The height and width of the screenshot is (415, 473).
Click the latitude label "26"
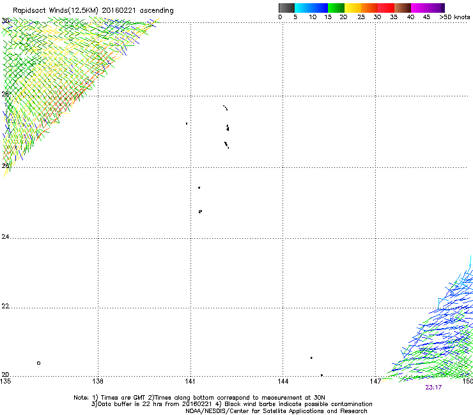(x=5, y=165)
